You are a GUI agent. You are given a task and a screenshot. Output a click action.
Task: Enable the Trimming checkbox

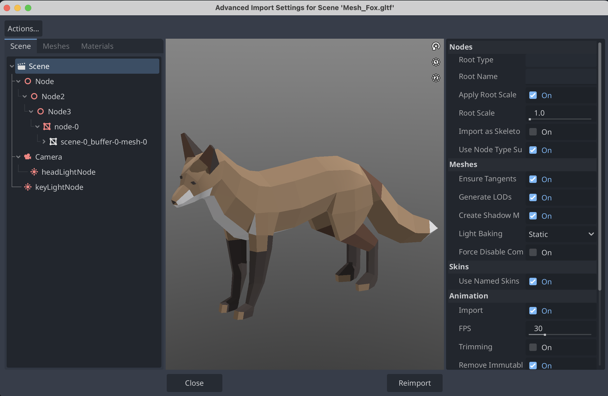533,347
